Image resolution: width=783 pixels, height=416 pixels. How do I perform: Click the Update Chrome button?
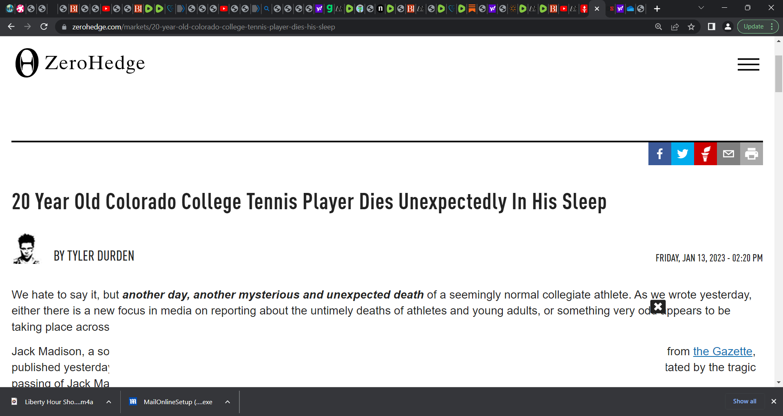758,27
